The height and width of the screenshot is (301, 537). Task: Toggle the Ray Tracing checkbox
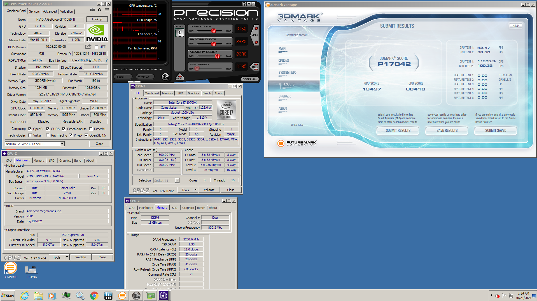pos(48,135)
